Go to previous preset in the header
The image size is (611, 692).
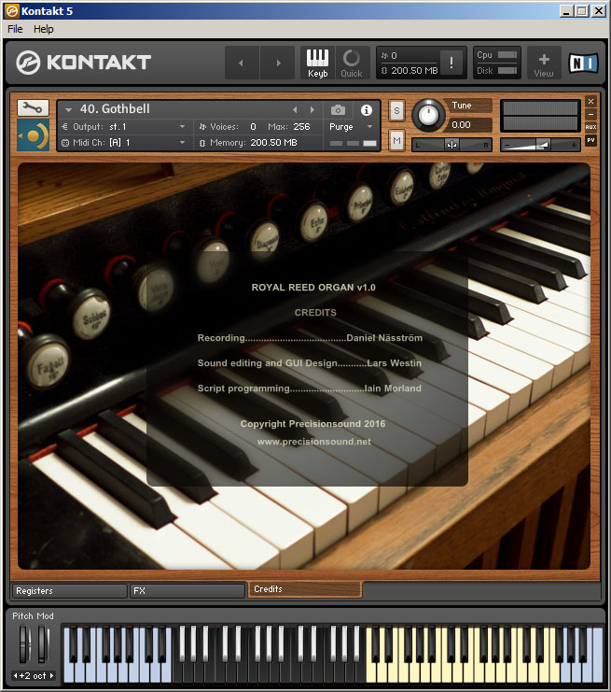coord(242,63)
